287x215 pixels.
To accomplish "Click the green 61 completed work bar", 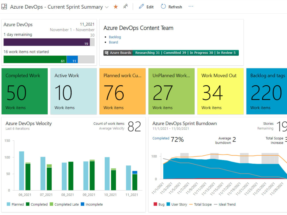I will tap(35, 59).
